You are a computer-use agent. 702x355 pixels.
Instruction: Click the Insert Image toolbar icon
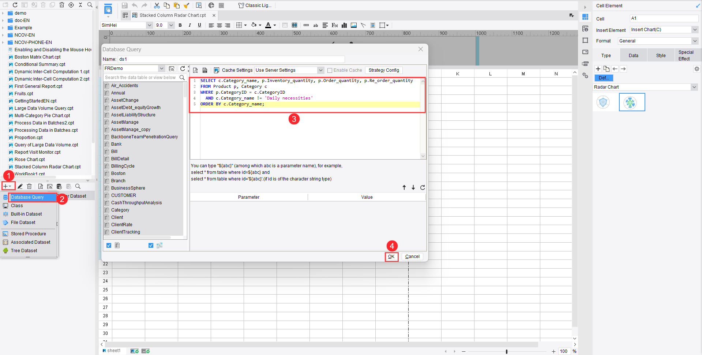pyautogui.click(x=354, y=25)
